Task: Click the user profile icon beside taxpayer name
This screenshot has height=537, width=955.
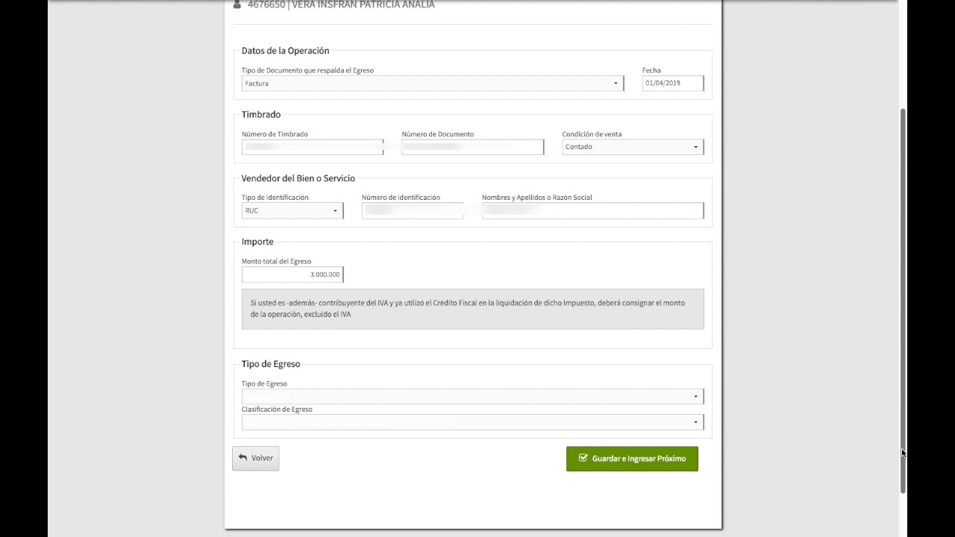Action: [x=237, y=4]
